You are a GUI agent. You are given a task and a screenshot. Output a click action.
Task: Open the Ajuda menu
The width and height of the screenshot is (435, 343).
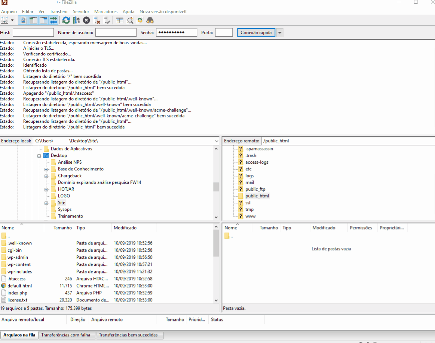click(x=128, y=12)
